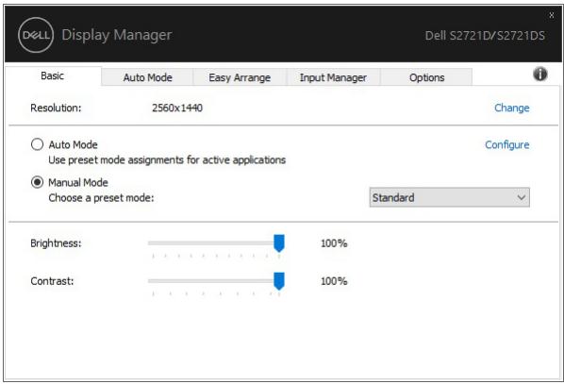Image resolution: width=564 pixels, height=384 pixels.
Task: Click the 2560x1440 resolution value
Action: click(x=177, y=108)
